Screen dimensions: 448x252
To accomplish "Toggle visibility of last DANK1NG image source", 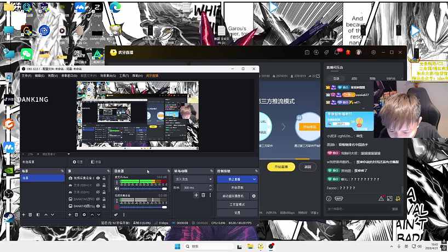I will coord(98,206).
